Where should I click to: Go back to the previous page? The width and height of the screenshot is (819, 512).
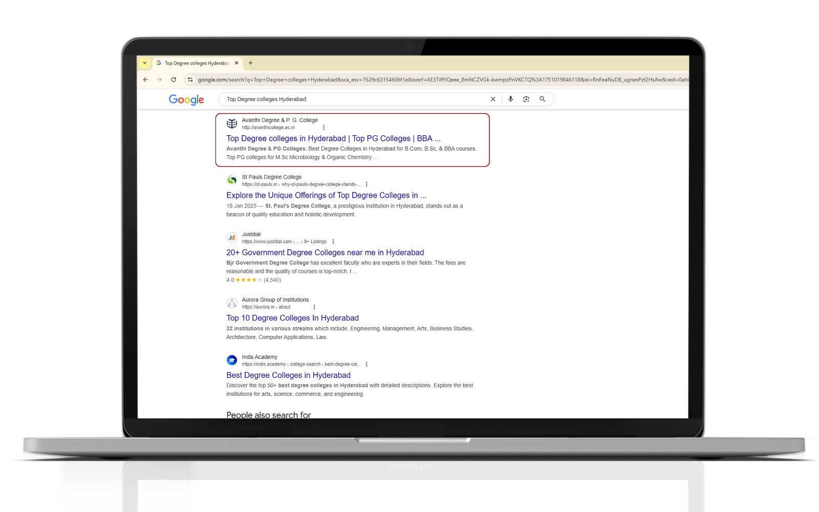point(146,79)
